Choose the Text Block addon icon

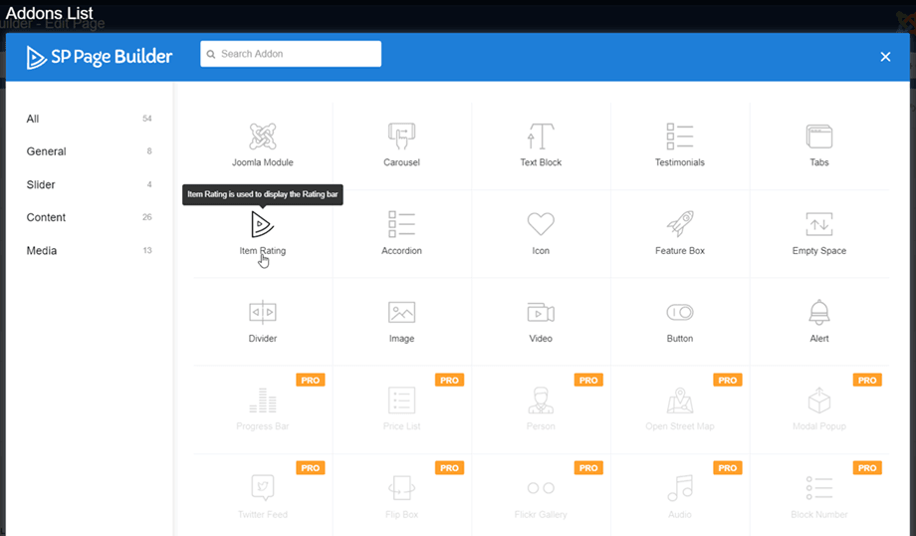[541, 136]
